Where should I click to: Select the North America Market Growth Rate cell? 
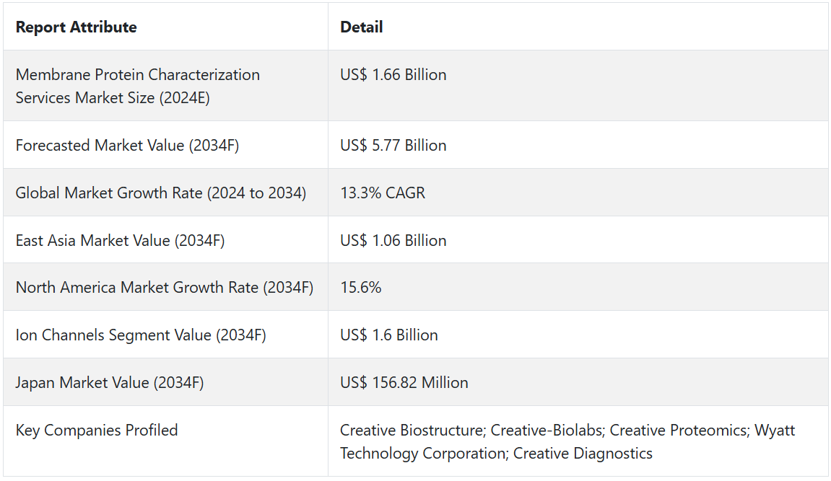164,288
